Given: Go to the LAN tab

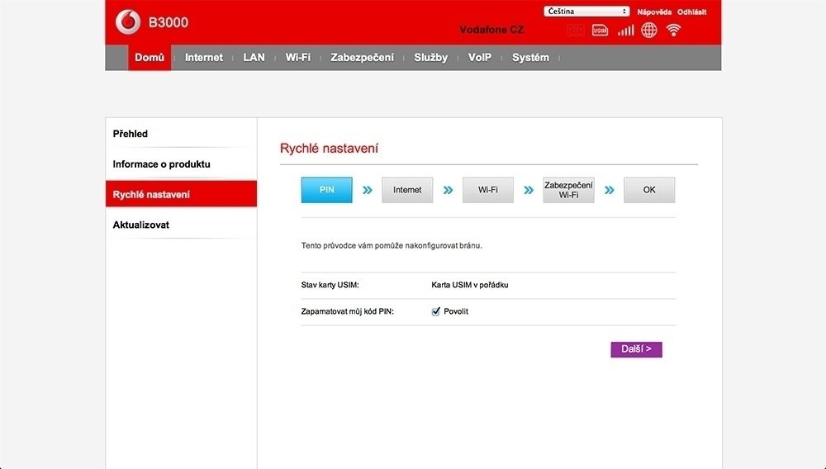Looking at the screenshot, I should (x=254, y=57).
